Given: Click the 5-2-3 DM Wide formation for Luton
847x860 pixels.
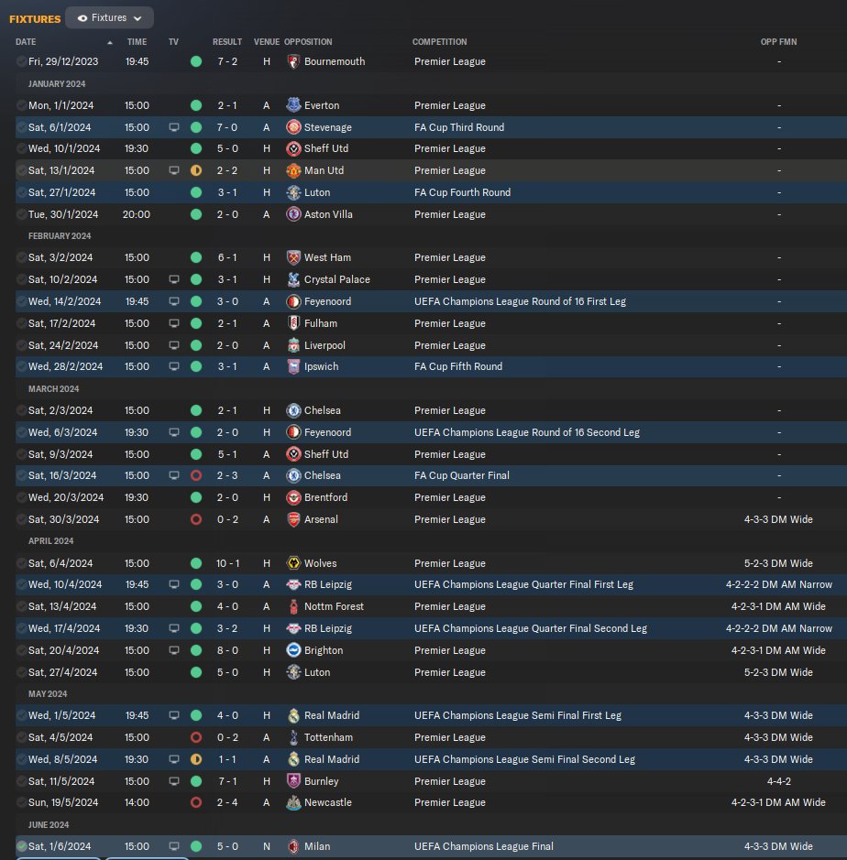Looking at the screenshot, I should click(778, 672).
